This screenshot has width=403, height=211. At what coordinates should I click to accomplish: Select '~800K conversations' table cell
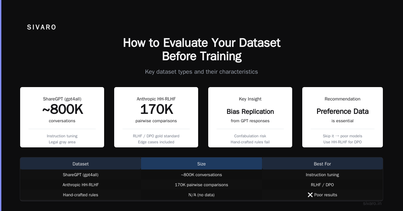pos(201,175)
